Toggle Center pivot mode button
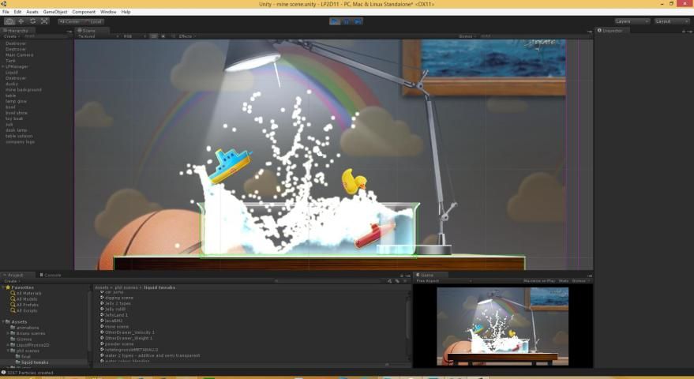 coord(69,21)
